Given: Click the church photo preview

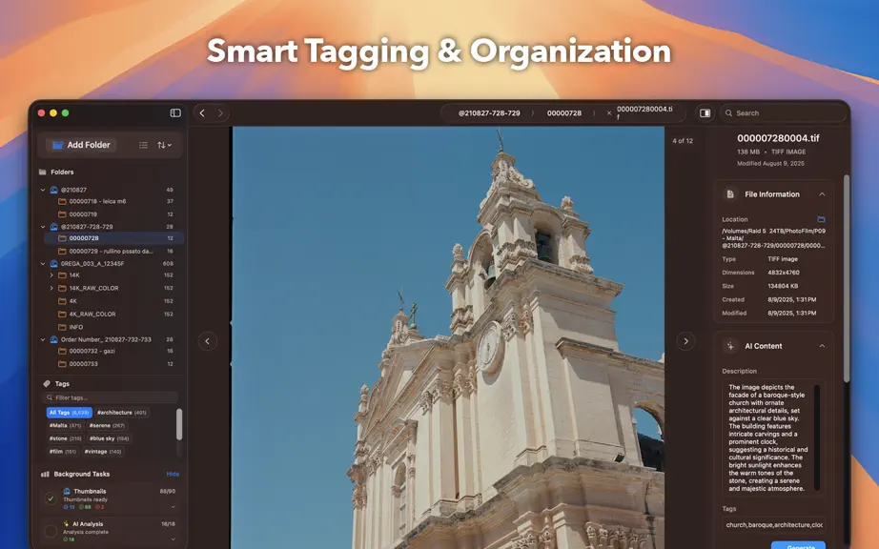Looking at the screenshot, I should click(448, 337).
